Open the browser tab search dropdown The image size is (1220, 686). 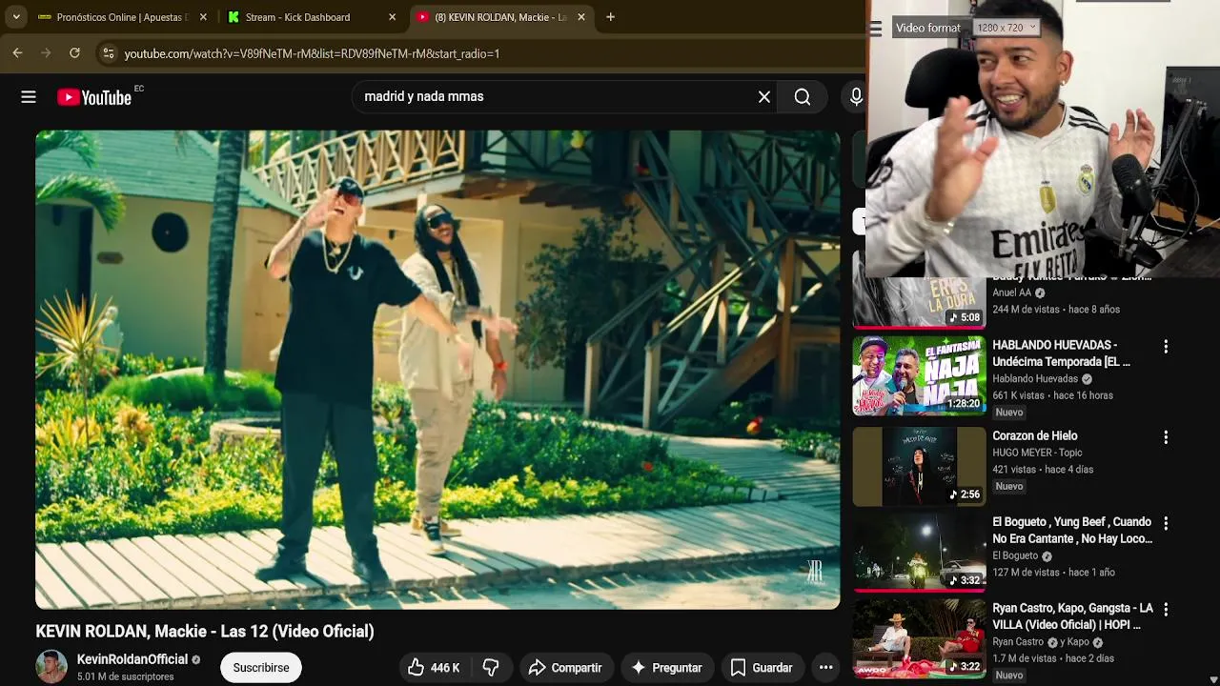point(16,17)
